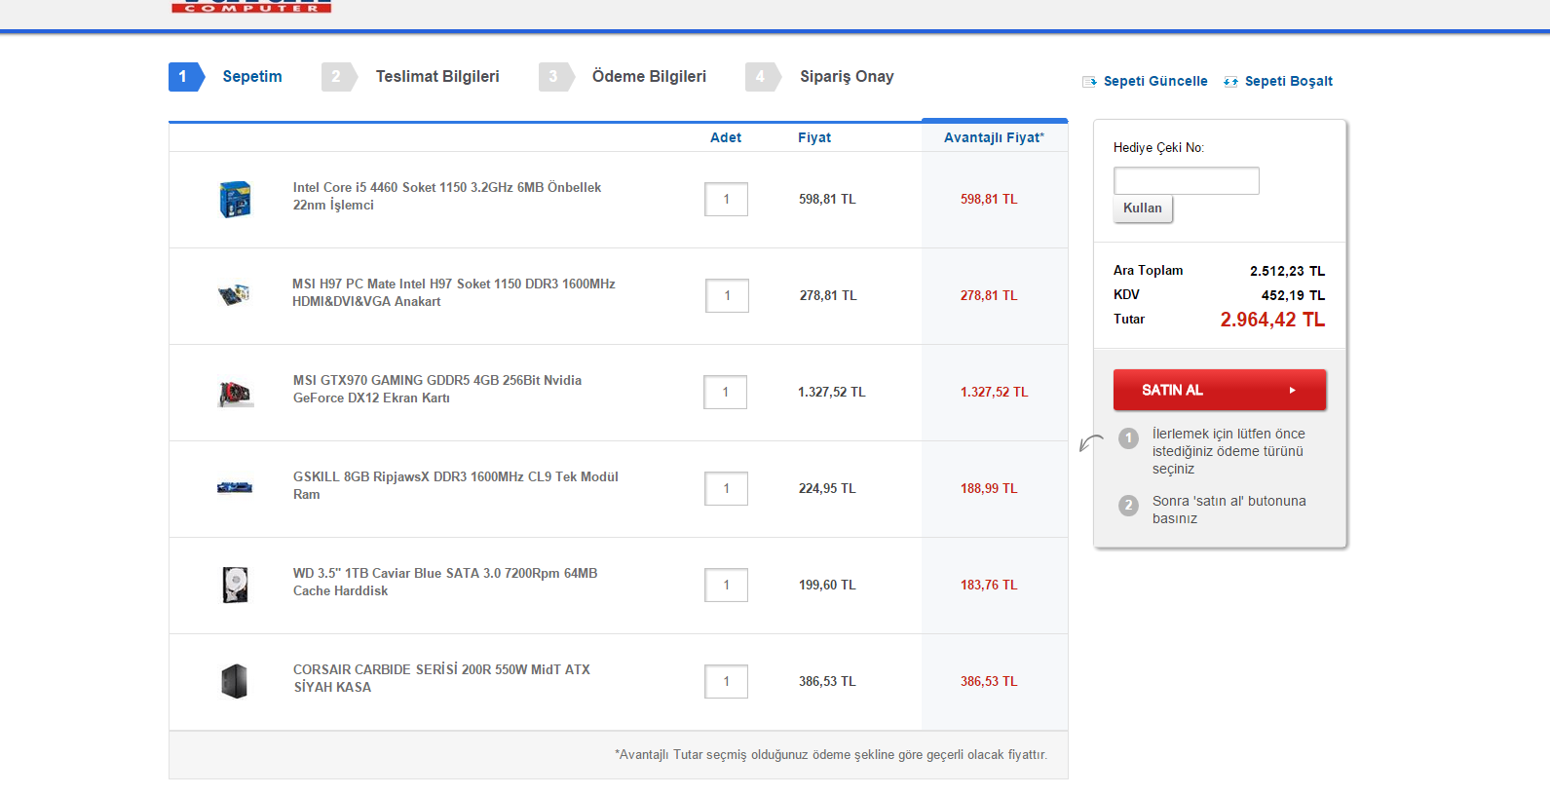Viewport: 1550px width, 796px height.
Task: Click GSKILL regular price 224,95 TL
Action: coord(827,488)
